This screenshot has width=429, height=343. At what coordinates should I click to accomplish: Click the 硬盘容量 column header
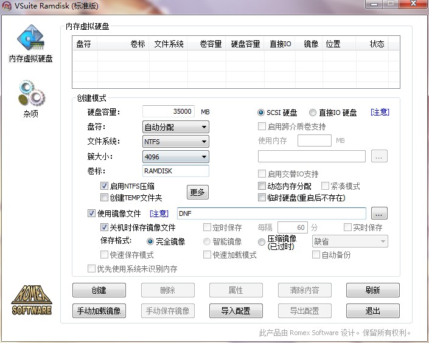click(245, 44)
